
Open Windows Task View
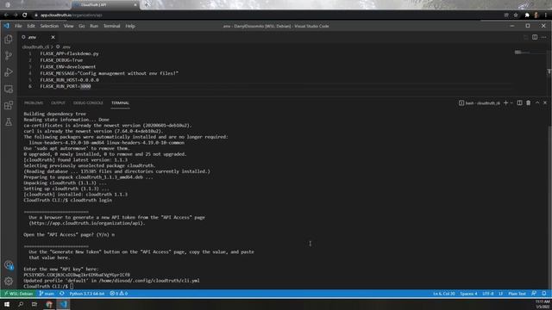(34, 304)
